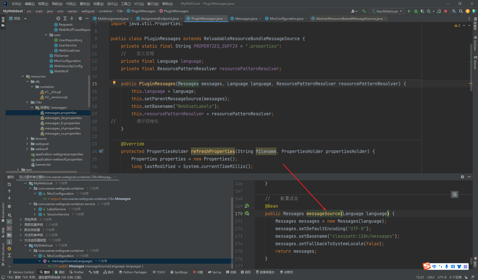This screenshot has height=280, width=478.
Task: Click Spring bean gutter icon on line 169
Action: click(247, 206)
